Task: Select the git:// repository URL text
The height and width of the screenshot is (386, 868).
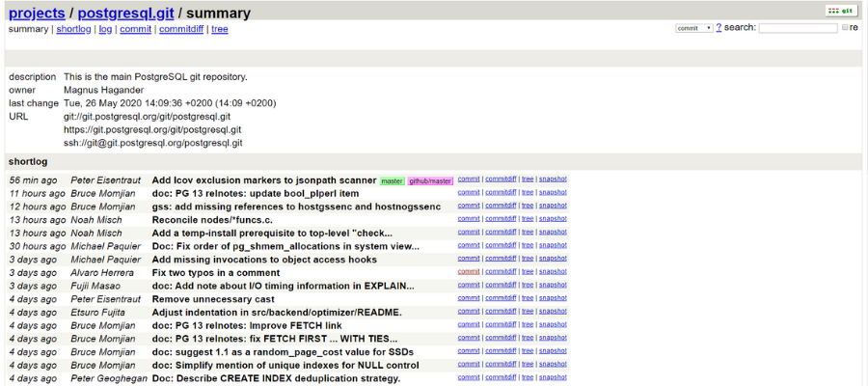Action: click(x=148, y=117)
